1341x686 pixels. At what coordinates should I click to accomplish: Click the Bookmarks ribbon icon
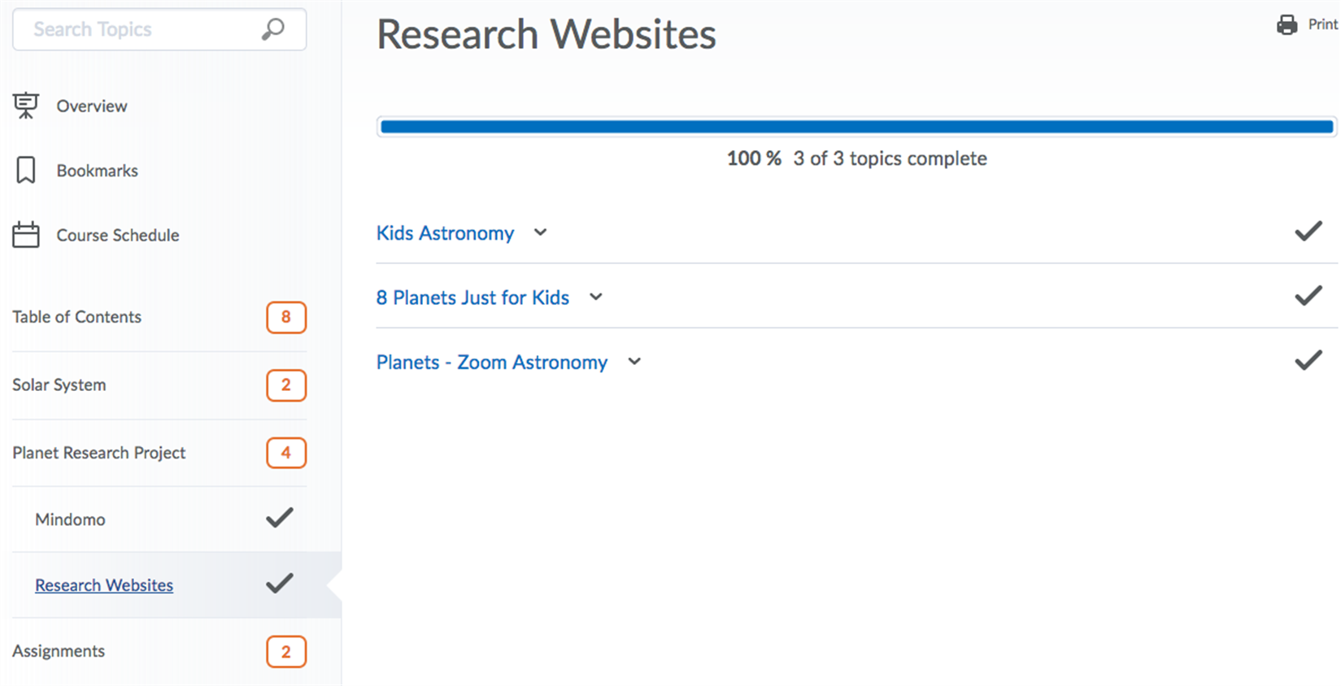(25, 171)
